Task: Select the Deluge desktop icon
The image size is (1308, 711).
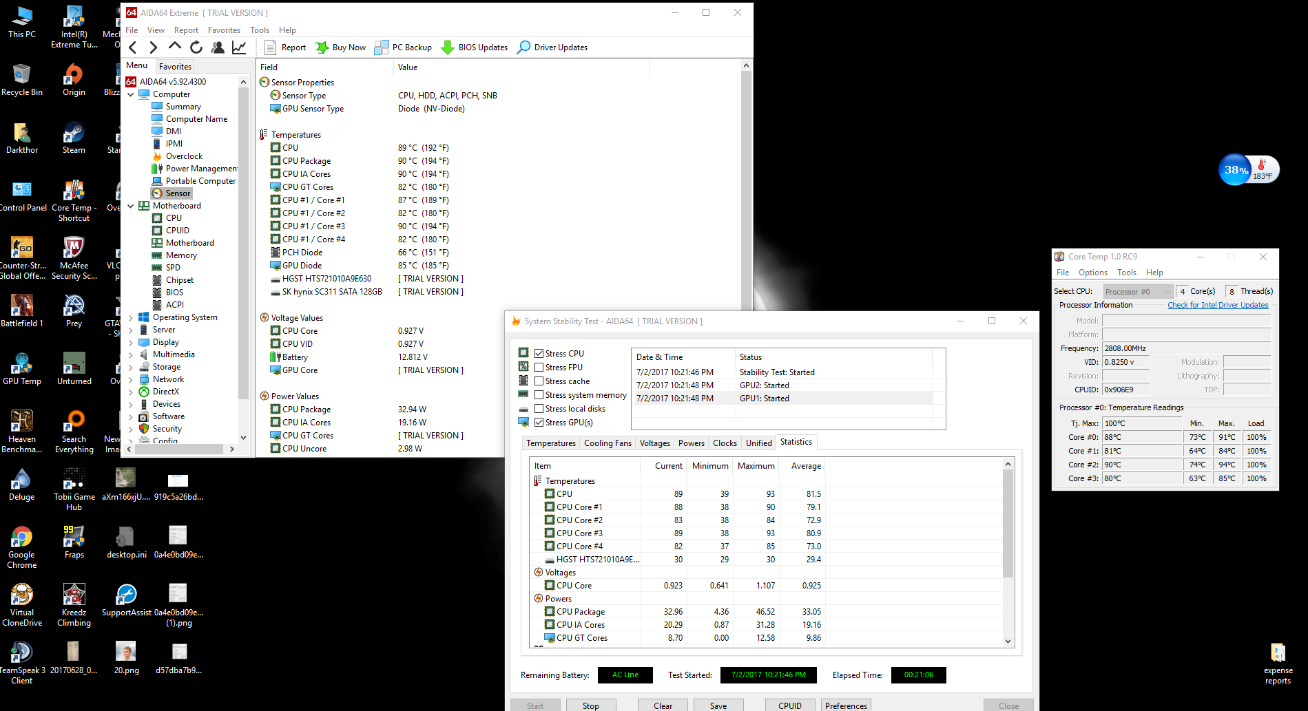Action: (22, 485)
